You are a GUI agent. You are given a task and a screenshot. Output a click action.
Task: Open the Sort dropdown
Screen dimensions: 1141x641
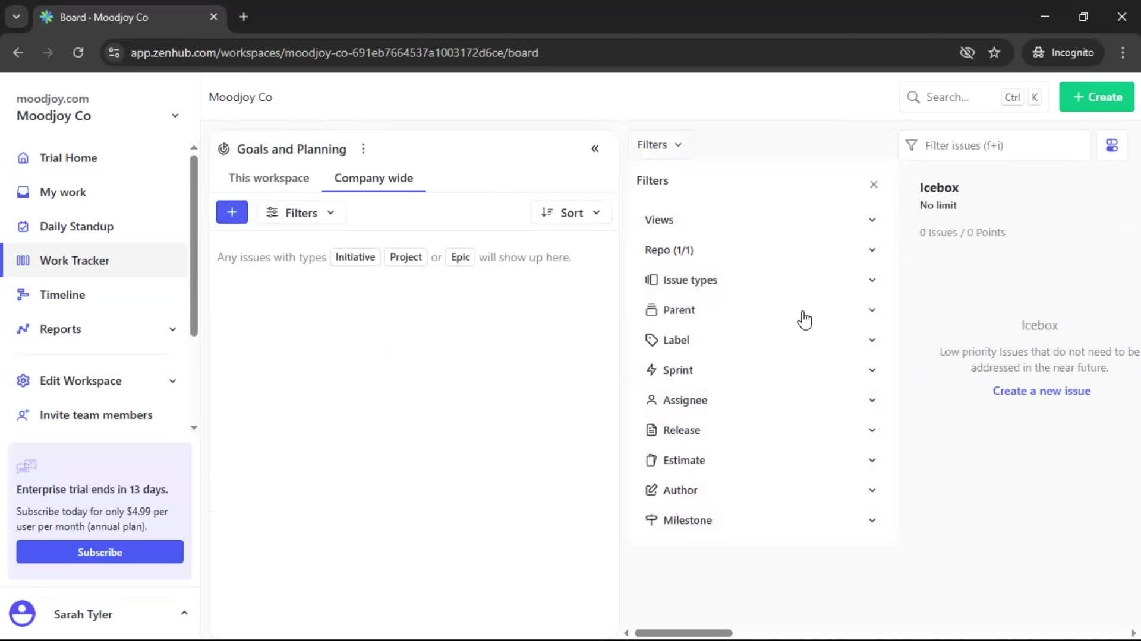[570, 212]
